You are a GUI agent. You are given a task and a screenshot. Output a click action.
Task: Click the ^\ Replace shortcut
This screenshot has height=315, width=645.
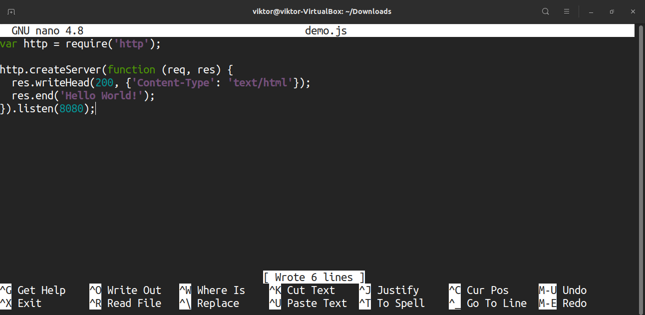tap(209, 304)
